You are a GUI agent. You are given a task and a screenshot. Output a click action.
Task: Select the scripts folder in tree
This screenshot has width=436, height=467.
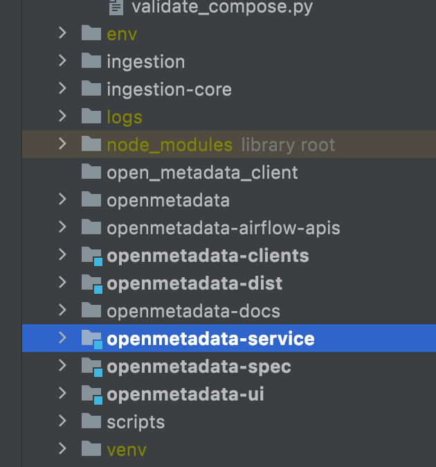(136, 422)
